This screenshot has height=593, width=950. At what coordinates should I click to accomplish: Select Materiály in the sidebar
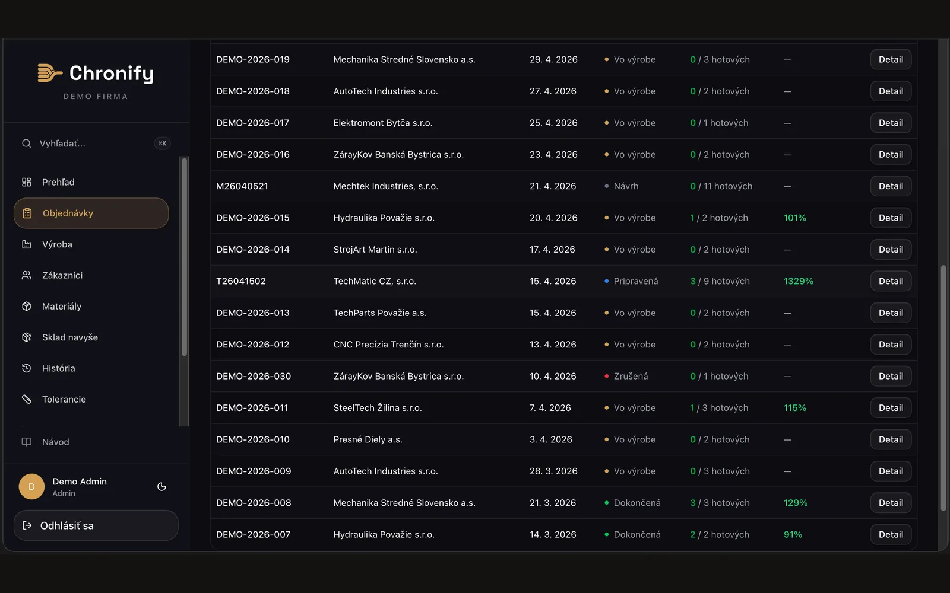click(91, 307)
